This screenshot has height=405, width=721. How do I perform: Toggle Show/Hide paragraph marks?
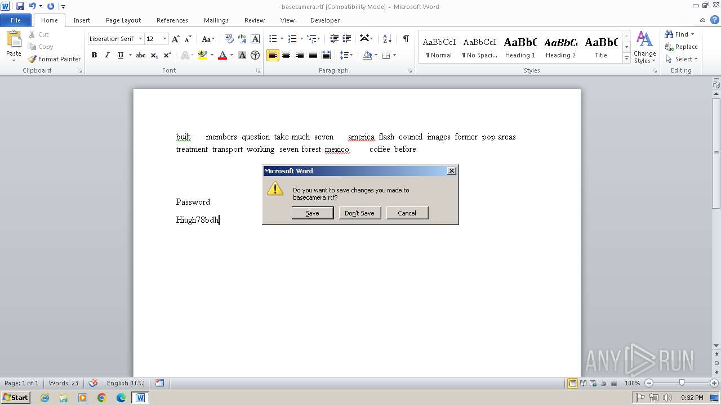[x=406, y=39]
